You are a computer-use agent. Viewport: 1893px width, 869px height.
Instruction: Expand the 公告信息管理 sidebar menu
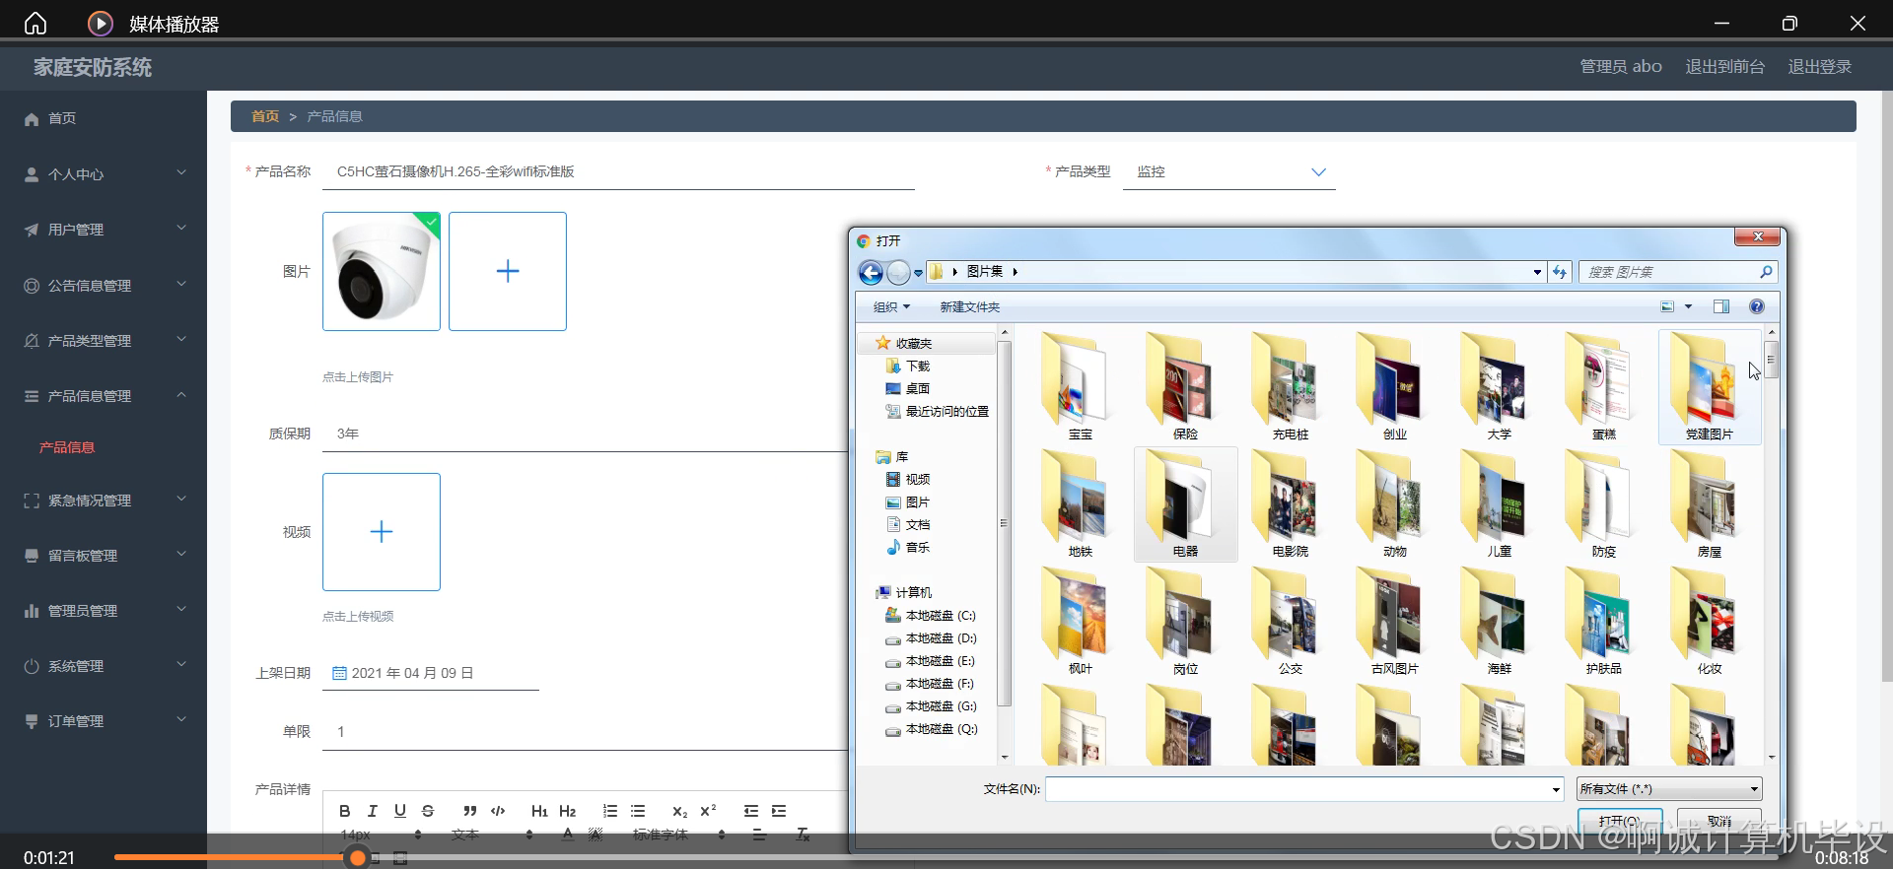point(104,286)
